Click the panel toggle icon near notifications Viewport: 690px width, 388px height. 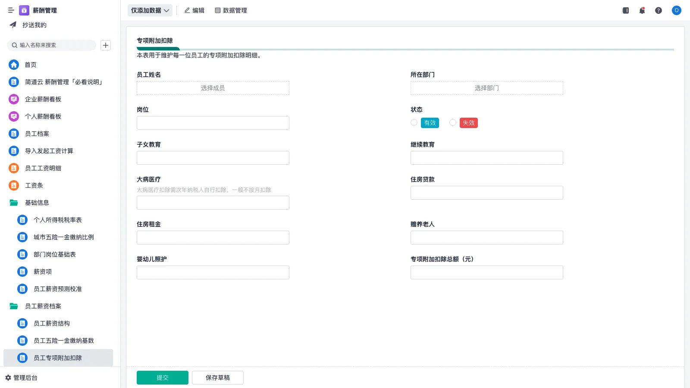(x=625, y=10)
